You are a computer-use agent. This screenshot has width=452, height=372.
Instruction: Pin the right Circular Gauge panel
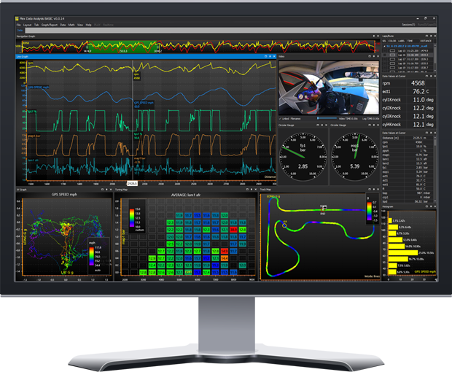372,125
